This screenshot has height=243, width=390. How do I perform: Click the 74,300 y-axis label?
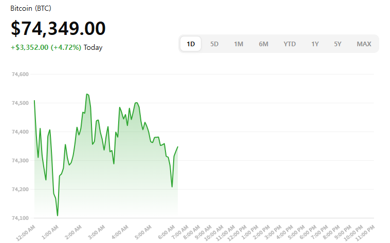[x=20, y=161]
